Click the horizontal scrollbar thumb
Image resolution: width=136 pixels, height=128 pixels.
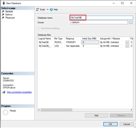57,110
